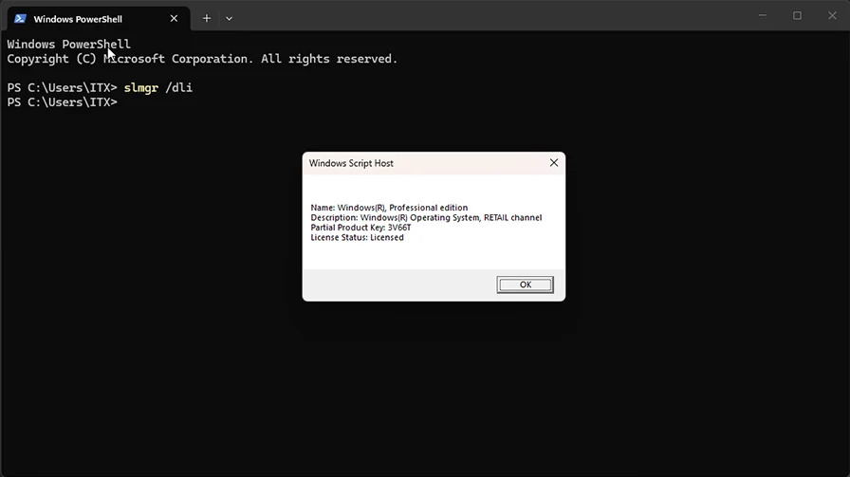
Task: Click the PowerShell icon on the tab
Action: 20,18
